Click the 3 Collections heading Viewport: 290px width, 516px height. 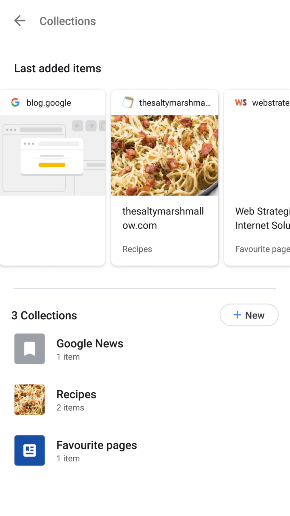click(x=44, y=315)
